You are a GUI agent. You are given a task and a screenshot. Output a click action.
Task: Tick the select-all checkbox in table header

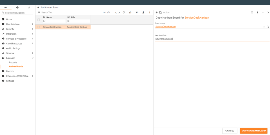click(39, 20)
